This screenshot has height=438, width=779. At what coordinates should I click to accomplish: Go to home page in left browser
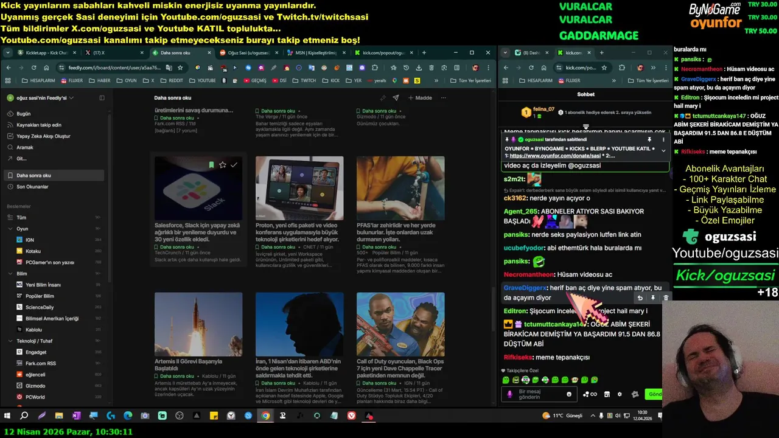coord(47,68)
